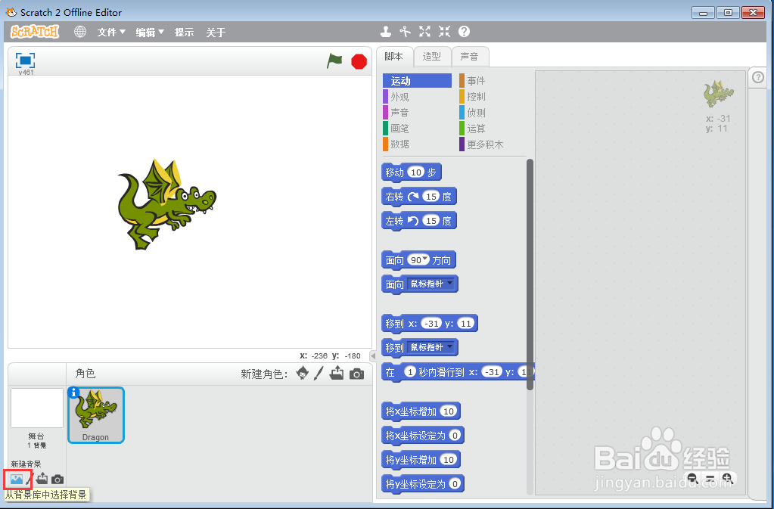This screenshot has height=509, width=774.
Task: Create new sprite from camera icon
Action: click(x=356, y=374)
